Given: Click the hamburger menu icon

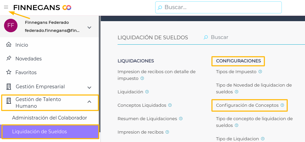Looking at the screenshot, I should 6,7.
